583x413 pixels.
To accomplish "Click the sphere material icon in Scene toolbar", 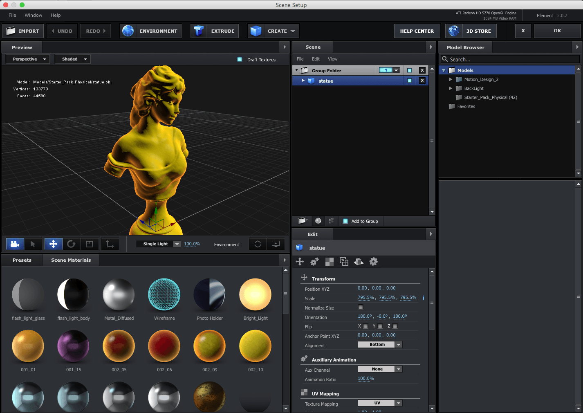I will point(318,221).
